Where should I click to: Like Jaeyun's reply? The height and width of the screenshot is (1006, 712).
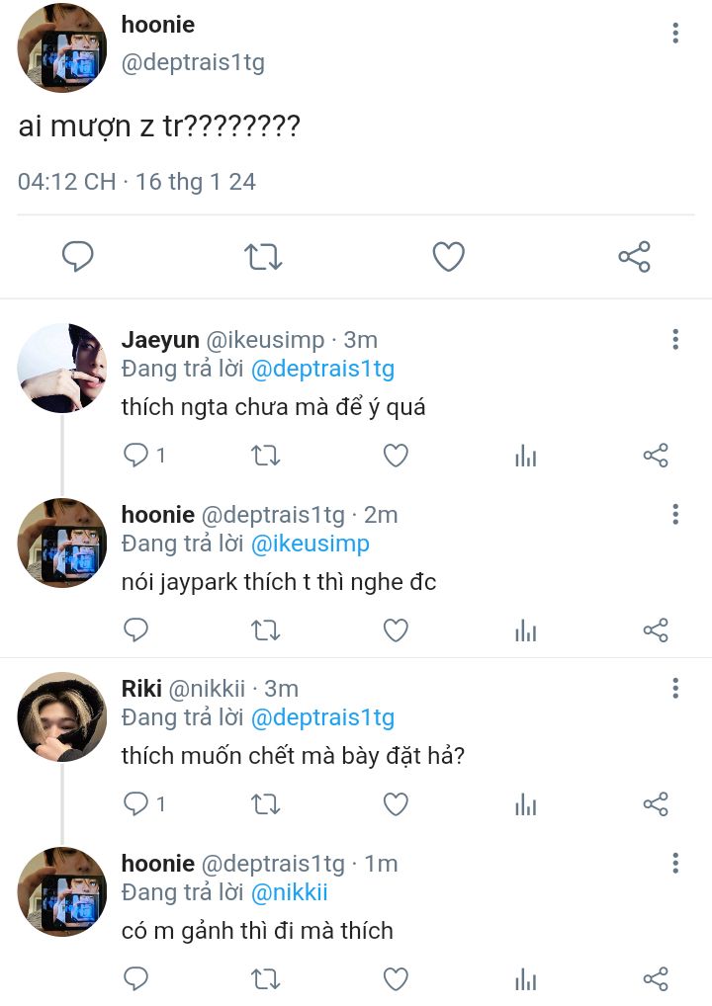(x=396, y=456)
